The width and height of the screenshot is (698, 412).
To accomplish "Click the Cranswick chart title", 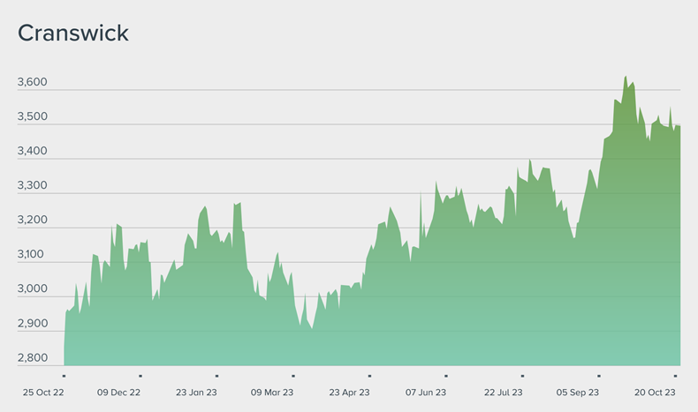I will point(73,34).
